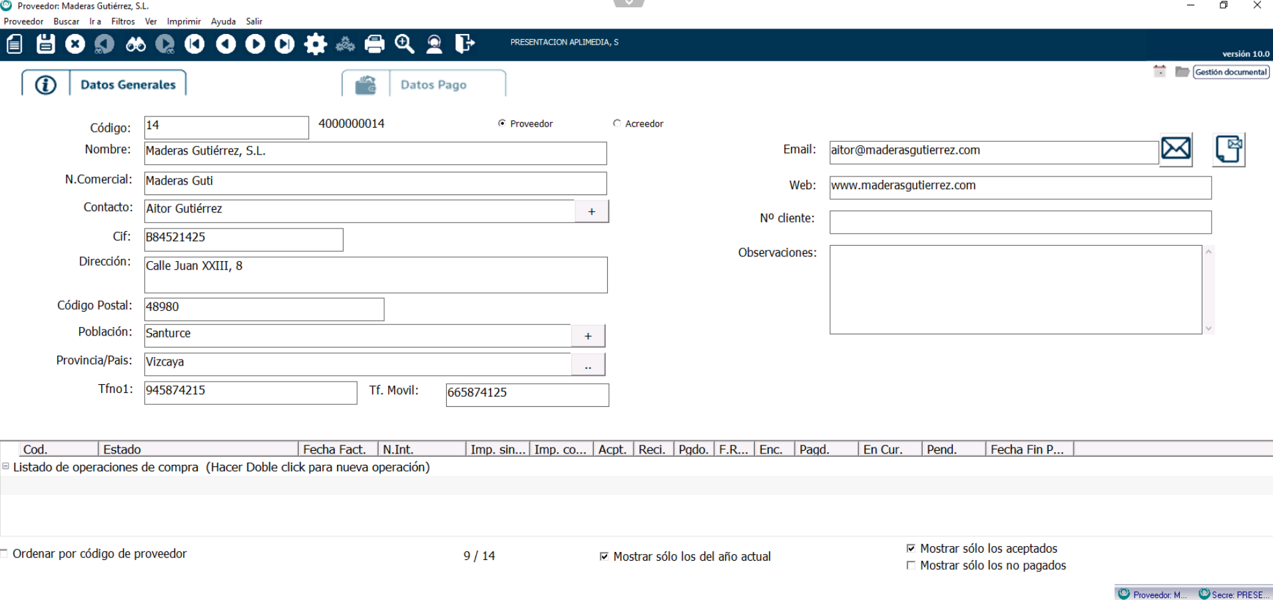Open the Filtros menu
The height and width of the screenshot is (600, 1273).
123,21
